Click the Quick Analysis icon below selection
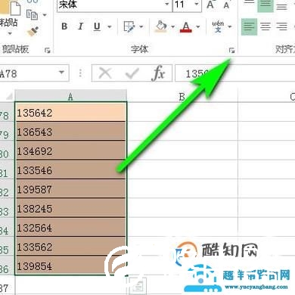This screenshot has height=295, width=295. [x=138, y=286]
